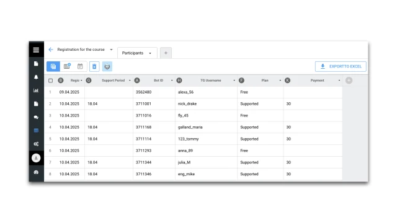Open the hamburger menu in the sidebar
Image resolution: width=397 pixels, height=223 pixels.
pos(36,50)
